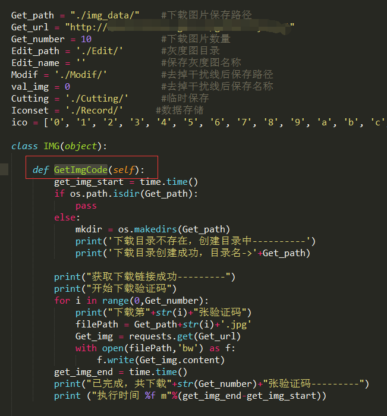This screenshot has height=416, width=387.
Task: Click the isdir call in if statement
Action: [x=127, y=194]
